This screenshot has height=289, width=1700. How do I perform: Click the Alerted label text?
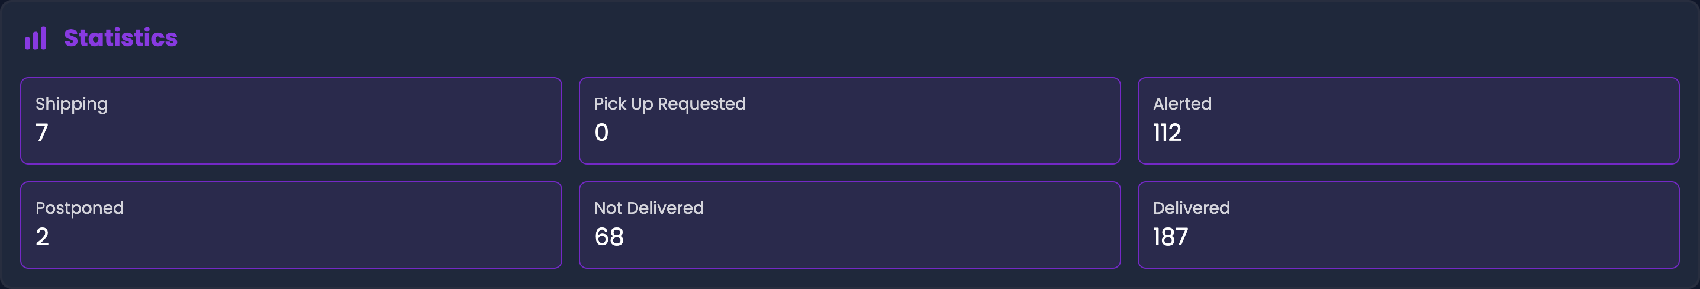(1182, 104)
